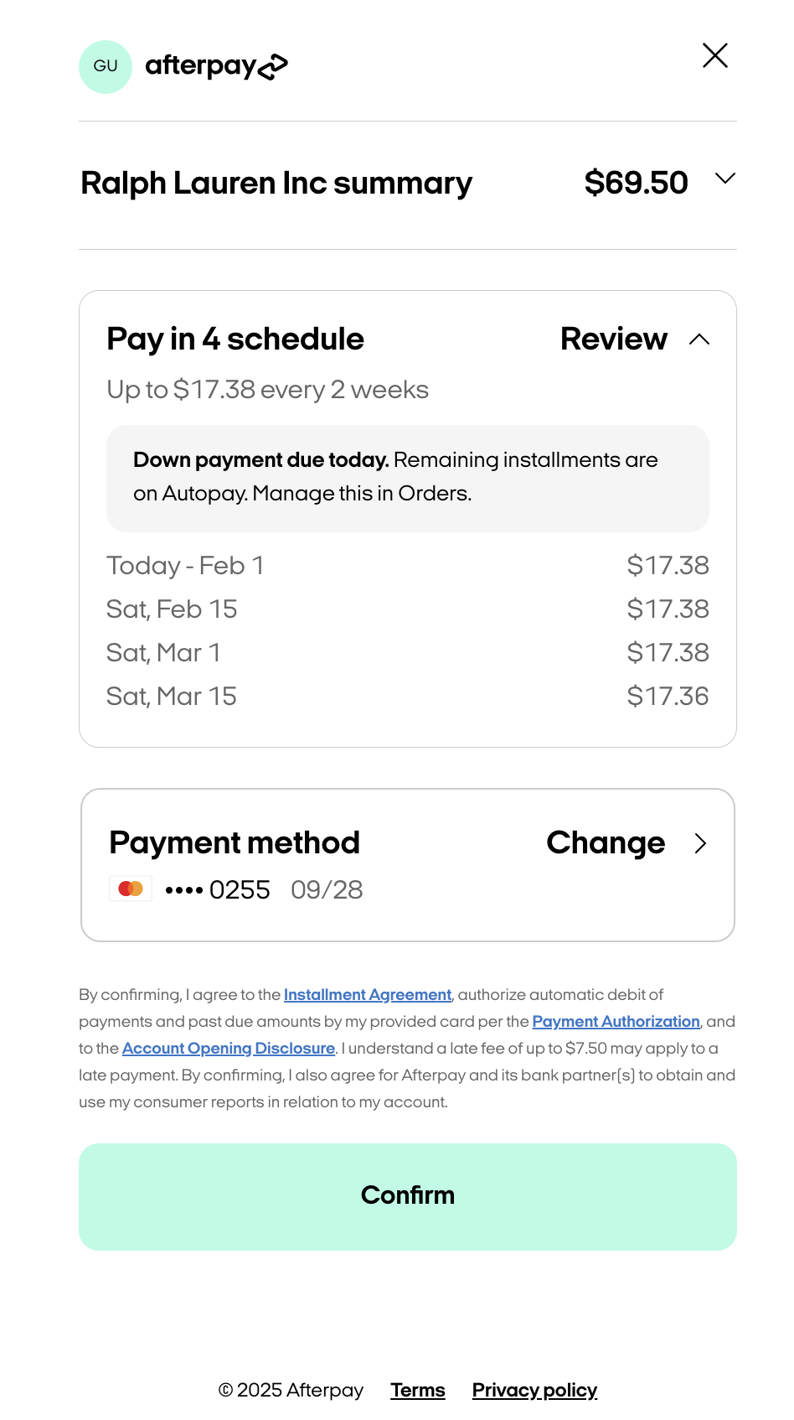Viewport: 794px width, 1420px height.
Task: Click the $69.50 order total
Action: pos(636,183)
